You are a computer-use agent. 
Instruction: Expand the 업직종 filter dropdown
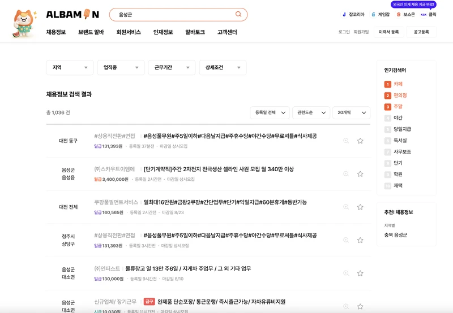tap(121, 67)
